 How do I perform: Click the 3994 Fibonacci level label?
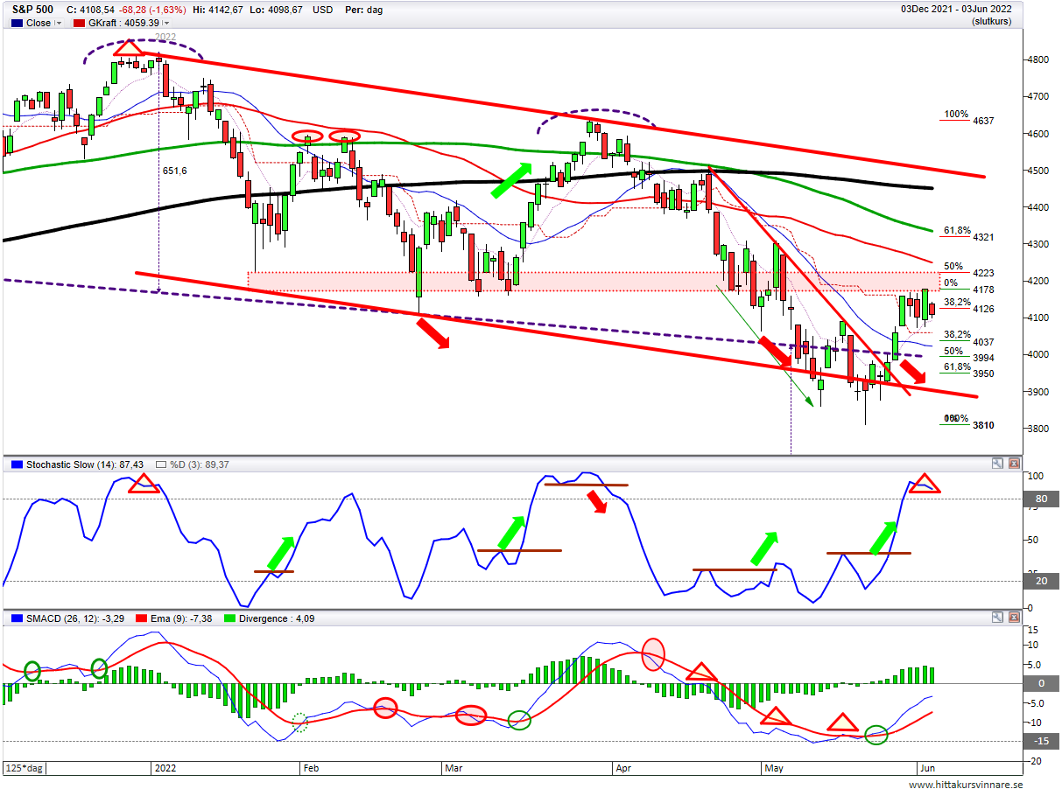(984, 358)
